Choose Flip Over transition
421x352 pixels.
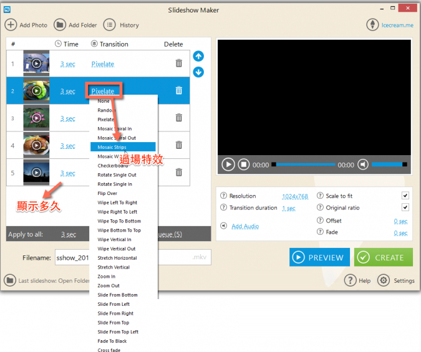point(107,193)
